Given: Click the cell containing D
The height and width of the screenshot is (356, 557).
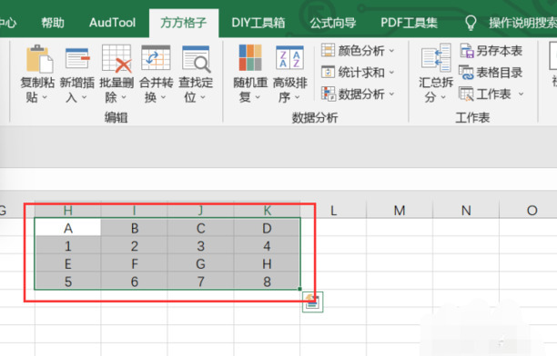Looking at the screenshot, I should point(268,228).
